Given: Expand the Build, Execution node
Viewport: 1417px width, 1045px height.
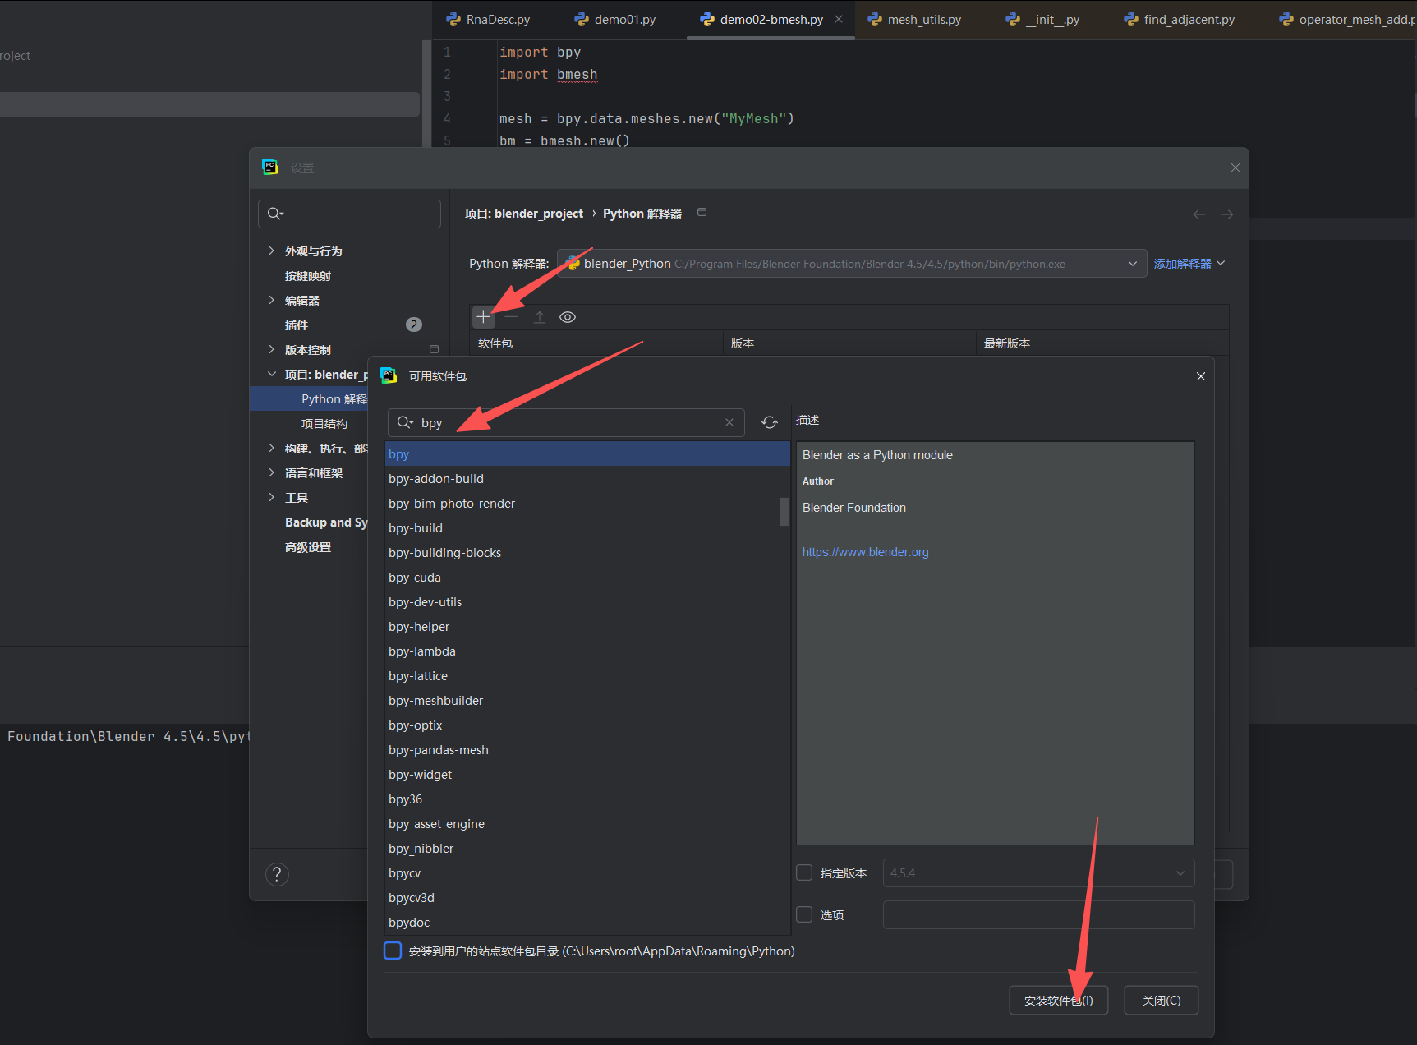Looking at the screenshot, I should click(x=271, y=448).
